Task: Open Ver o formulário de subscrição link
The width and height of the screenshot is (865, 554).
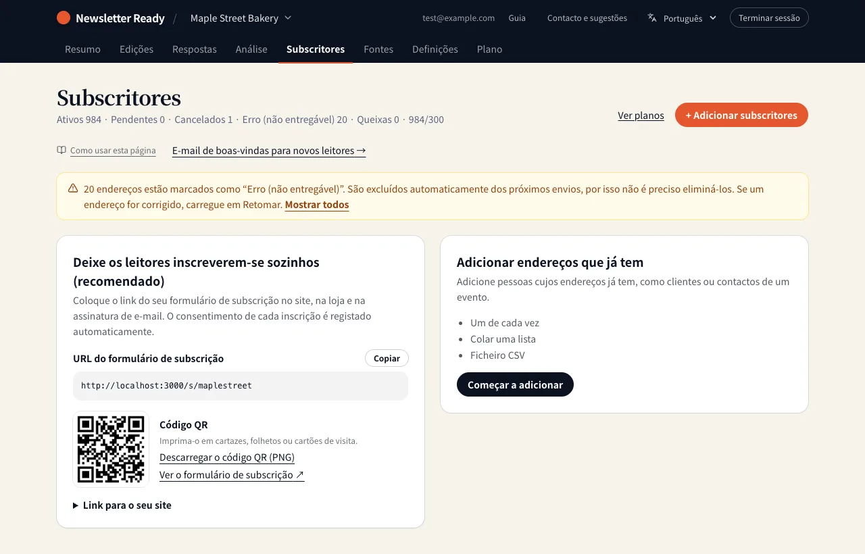Action: click(x=232, y=474)
